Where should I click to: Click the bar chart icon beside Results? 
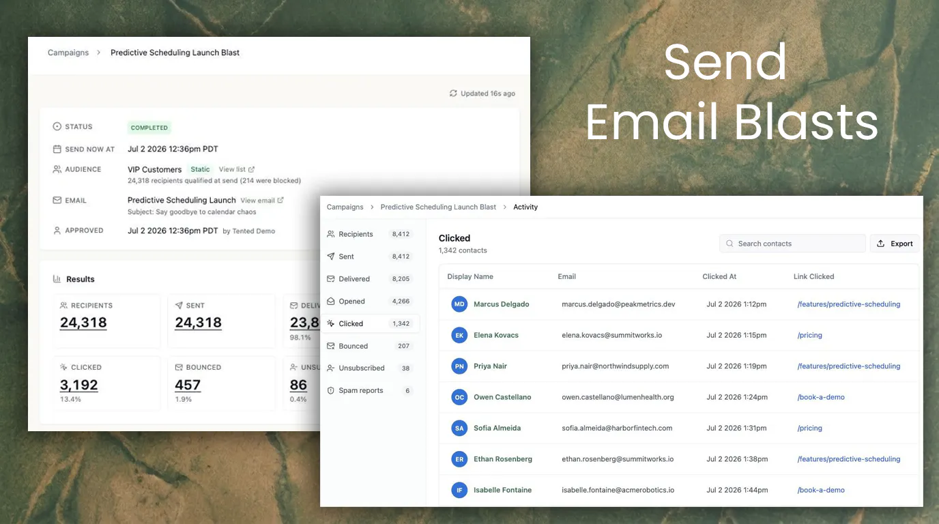coord(57,279)
